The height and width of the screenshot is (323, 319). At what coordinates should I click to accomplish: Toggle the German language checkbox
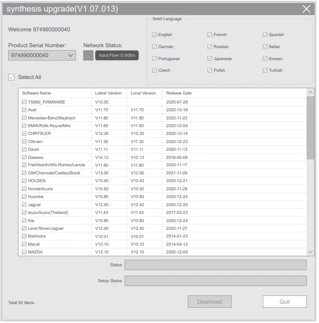pos(154,47)
